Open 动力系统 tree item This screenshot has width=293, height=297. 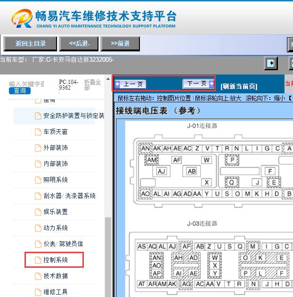click(x=56, y=228)
